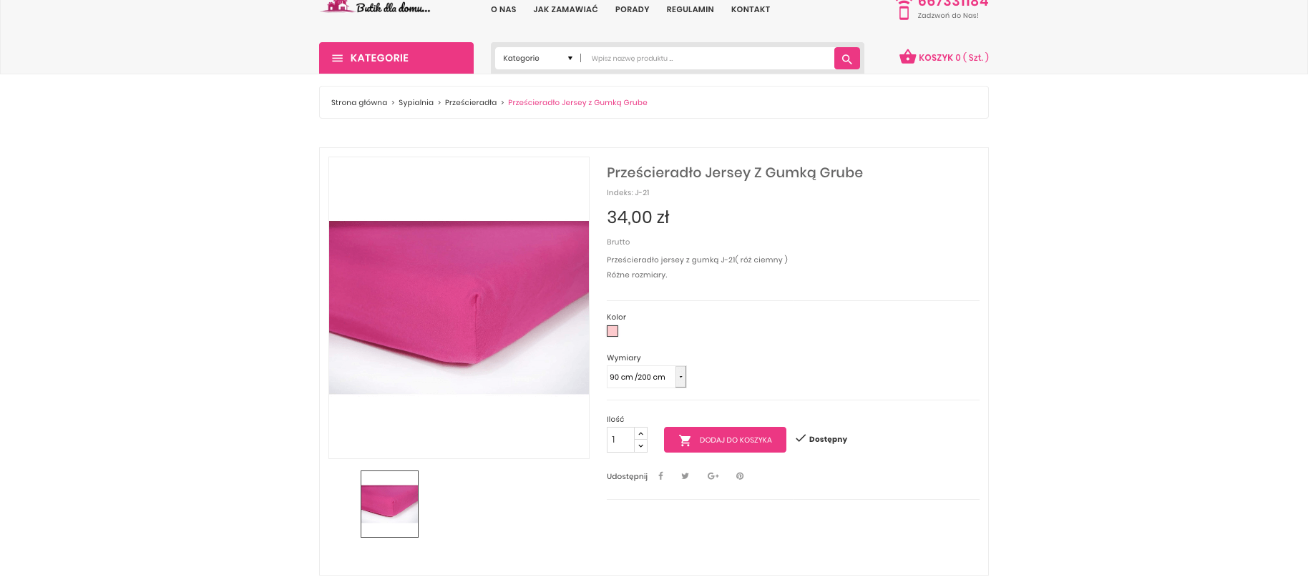
Task: Open the pink KATEGORIE menu
Action: pos(396,58)
